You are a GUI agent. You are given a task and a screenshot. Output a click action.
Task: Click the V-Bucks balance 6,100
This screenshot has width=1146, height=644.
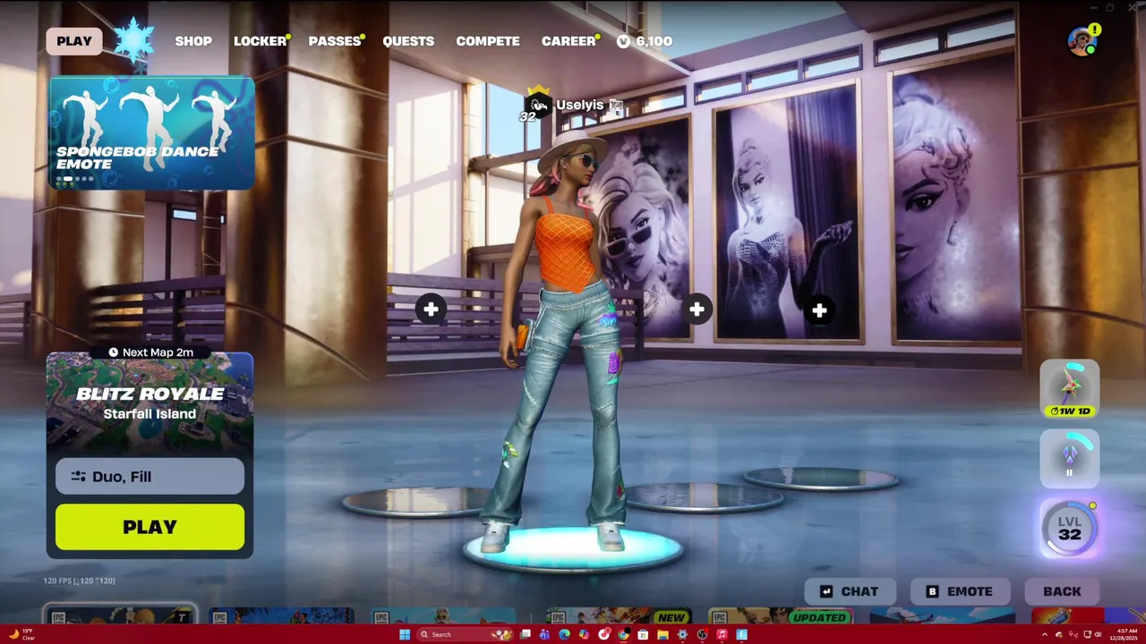click(645, 41)
